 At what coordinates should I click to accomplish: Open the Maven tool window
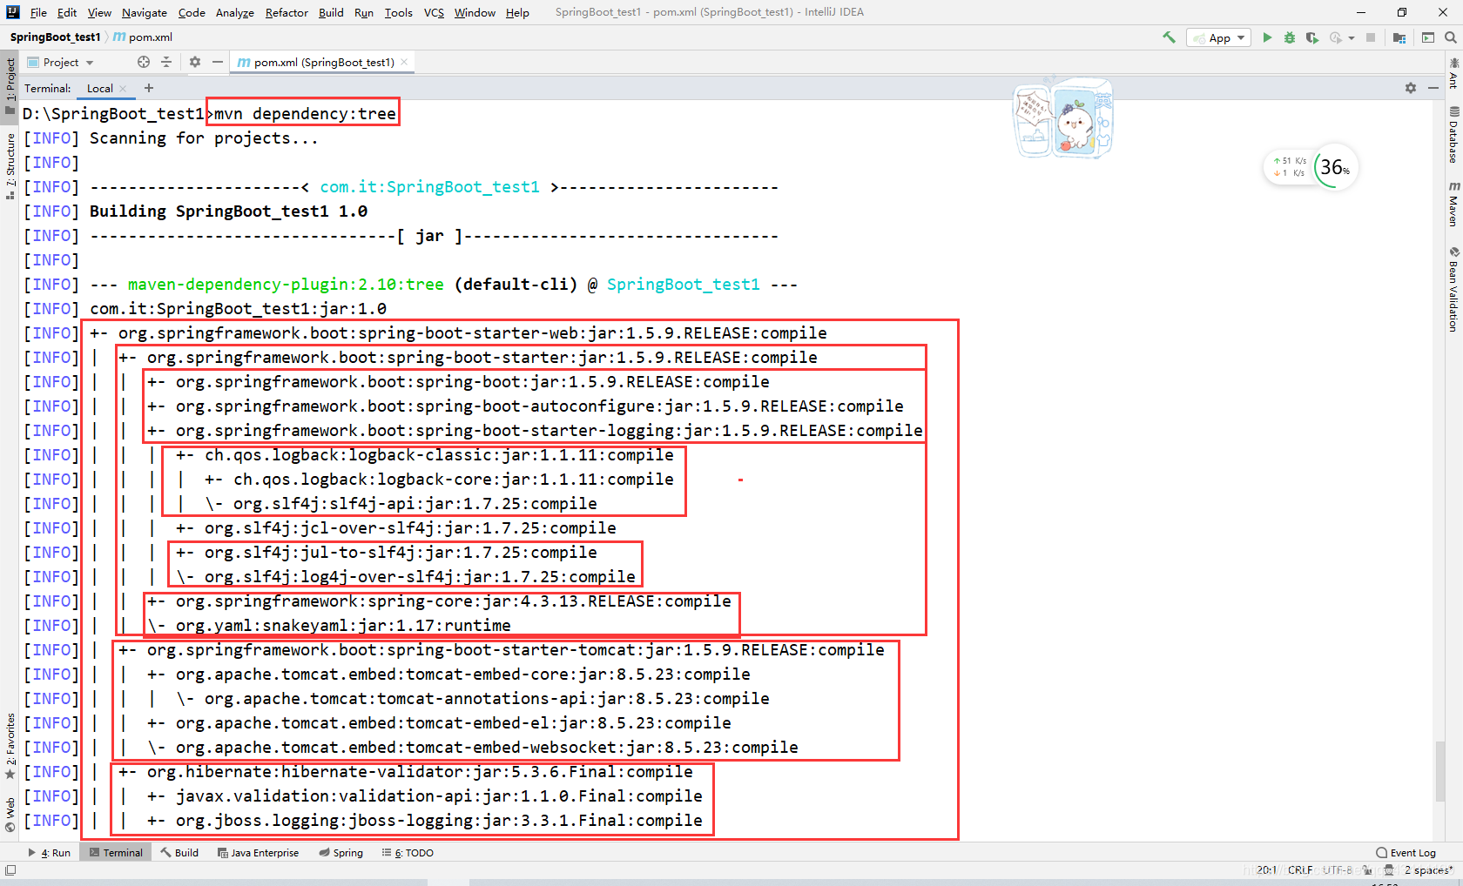coord(1453,205)
